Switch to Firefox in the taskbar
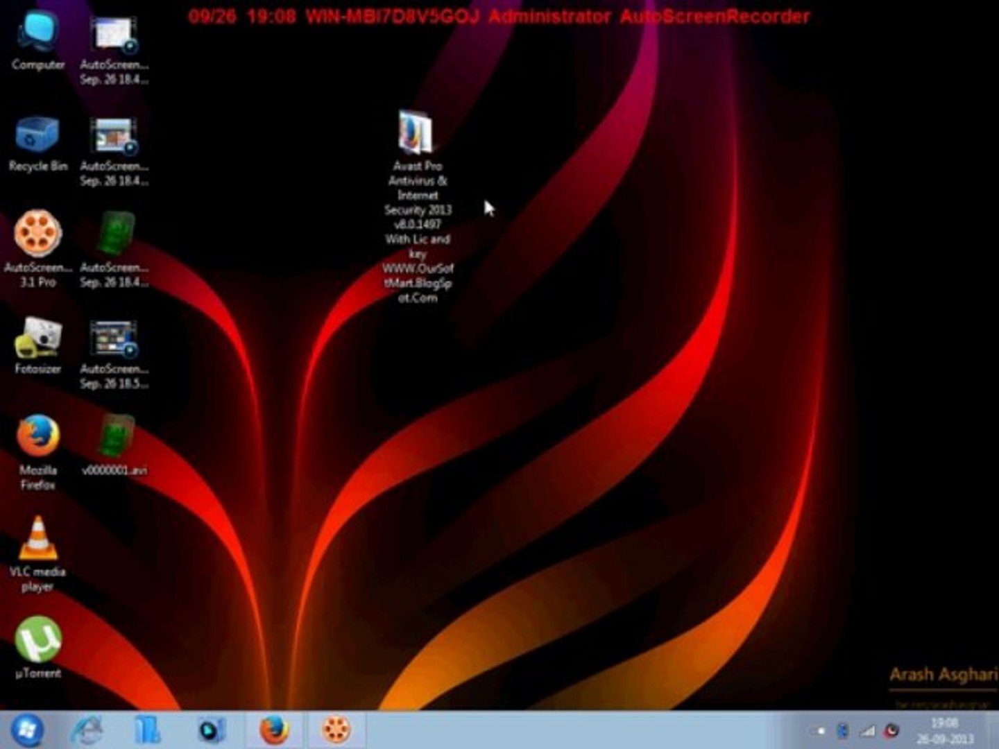Image resolution: width=999 pixels, height=749 pixels. [x=274, y=730]
